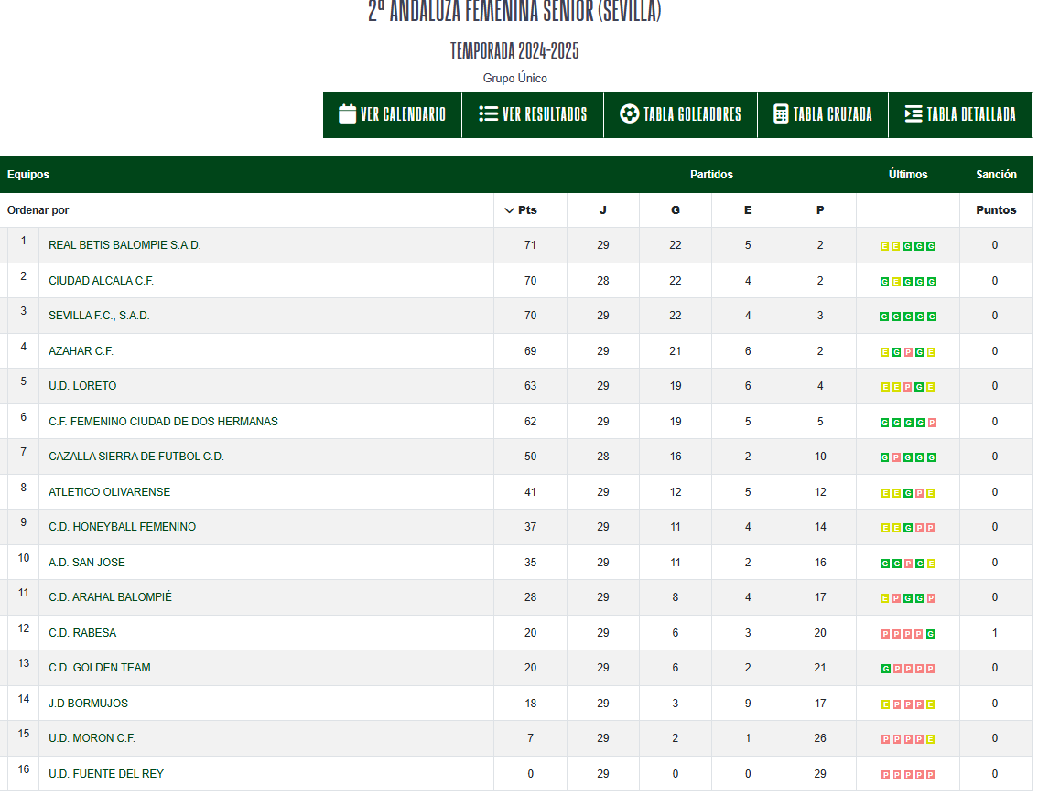This screenshot has height=795, width=1038.
Task: Click the last result badge for Ciudad Alcala
Action: tap(932, 283)
